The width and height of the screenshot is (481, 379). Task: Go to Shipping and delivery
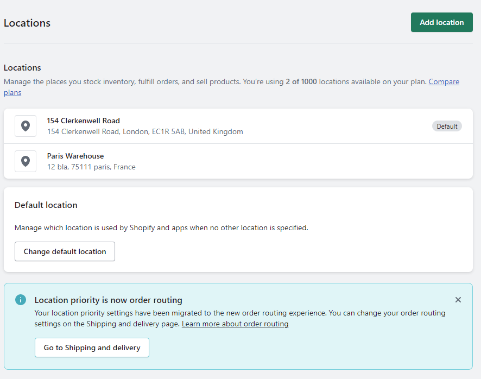click(92, 348)
